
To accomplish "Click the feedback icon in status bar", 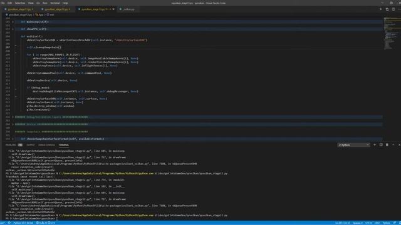I will (x=395, y=223).
